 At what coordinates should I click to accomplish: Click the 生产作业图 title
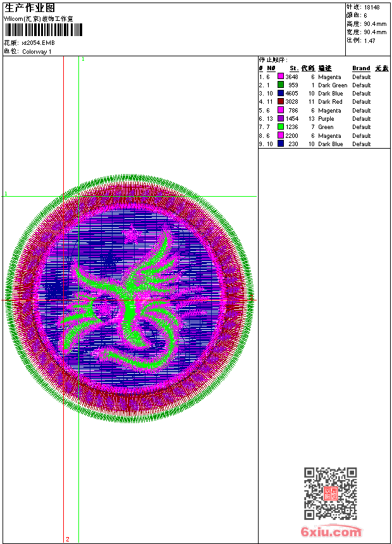30,8
